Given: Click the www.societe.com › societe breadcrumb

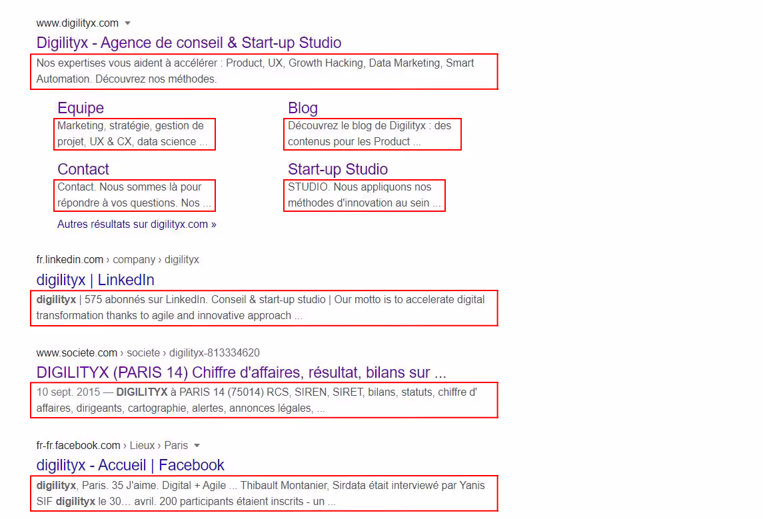Looking at the screenshot, I should click(x=148, y=352).
